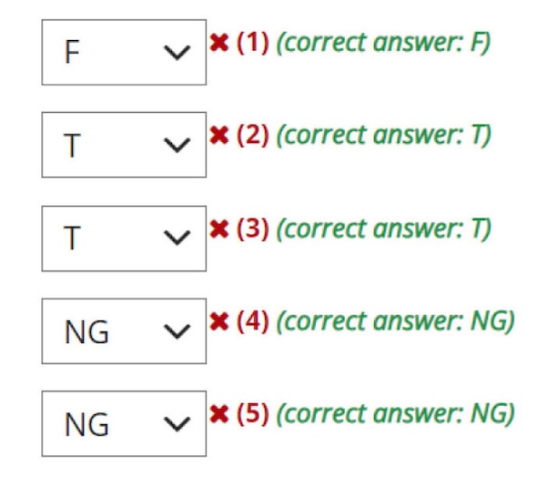Click the red X icon beside question 1
The width and height of the screenshot is (546, 477).
(218, 44)
